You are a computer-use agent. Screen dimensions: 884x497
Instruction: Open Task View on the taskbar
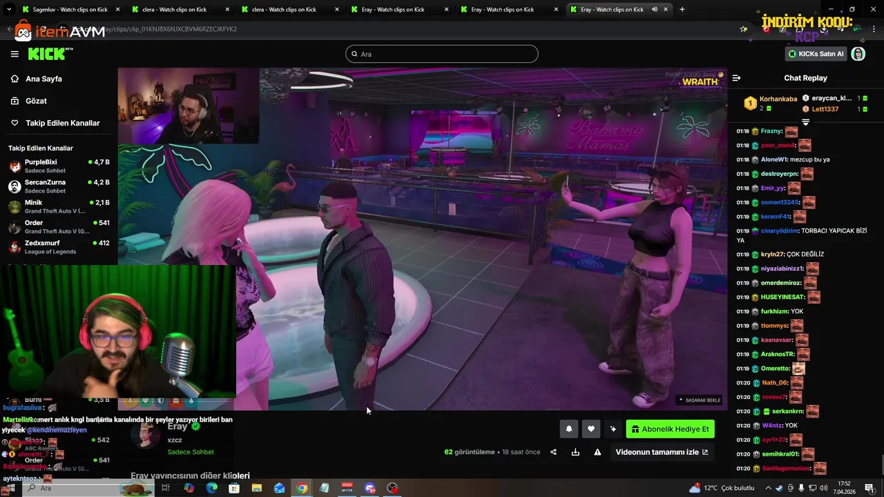coord(166,488)
